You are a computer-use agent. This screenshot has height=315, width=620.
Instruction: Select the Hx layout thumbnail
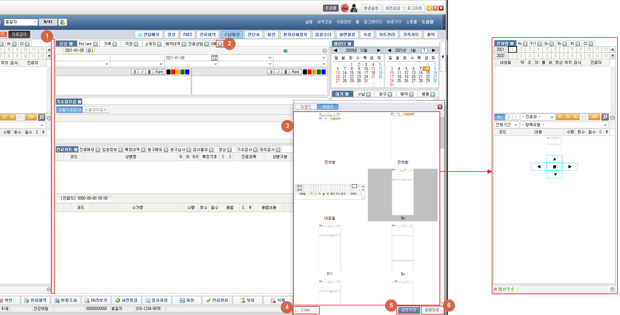403,195
